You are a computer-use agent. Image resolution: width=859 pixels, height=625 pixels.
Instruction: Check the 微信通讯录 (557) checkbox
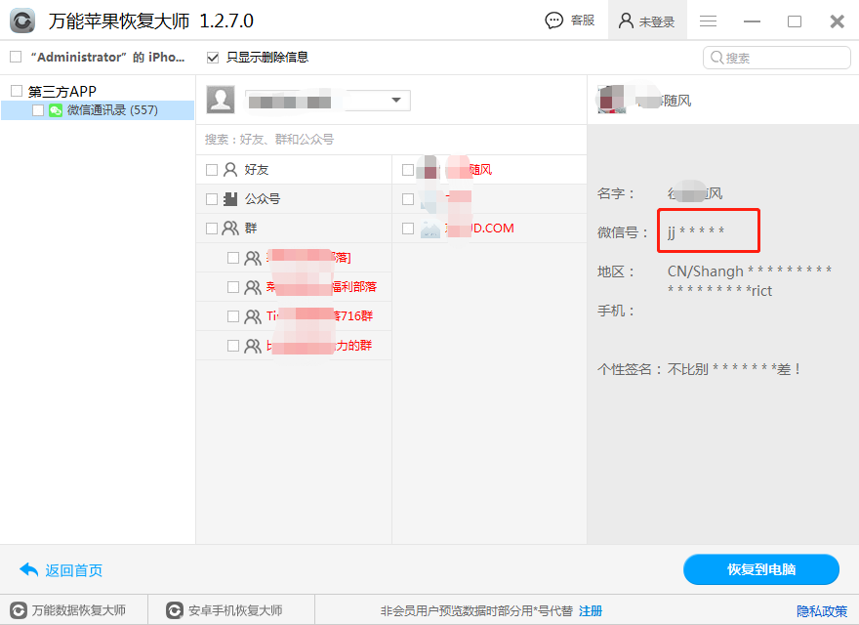click(x=38, y=110)
